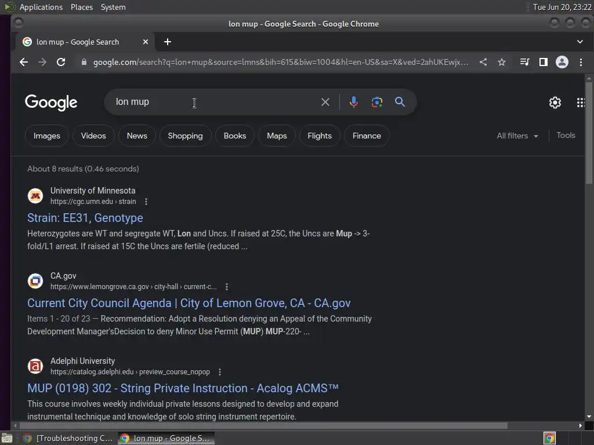Viewport: 594px width, 445px height.
Task: Expand the All filters dropdown
Action: [x=517, y=136]
